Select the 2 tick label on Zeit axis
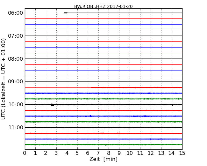This screenshot has width=207, height=166. (46, 153)
